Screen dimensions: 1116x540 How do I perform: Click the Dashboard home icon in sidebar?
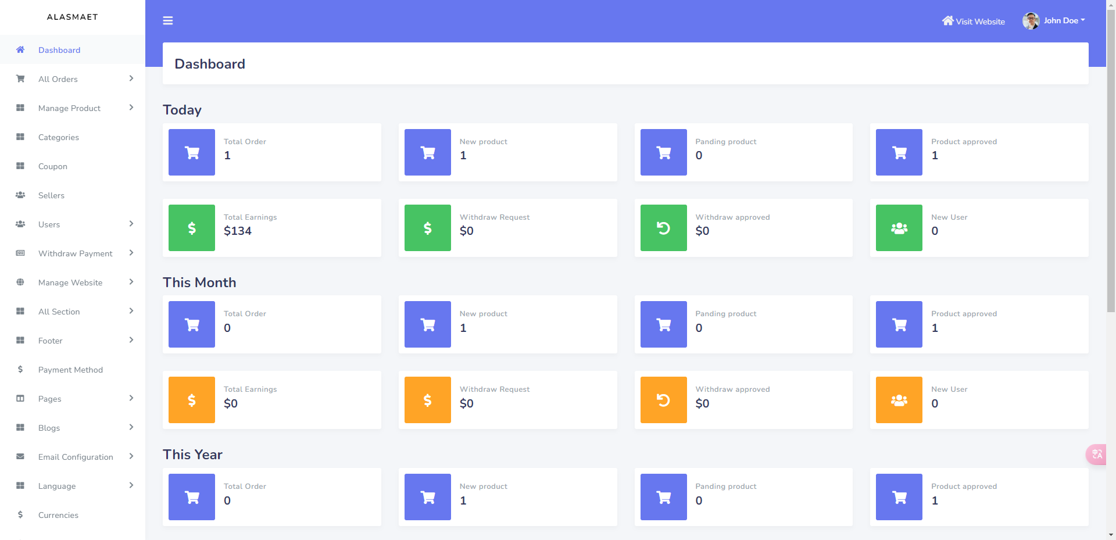tap(20, 50)
